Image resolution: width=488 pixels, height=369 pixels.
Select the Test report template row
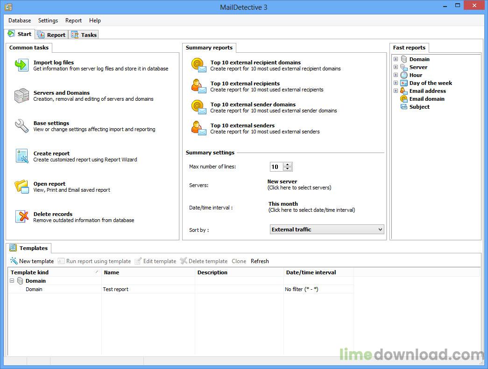(181, 289)
